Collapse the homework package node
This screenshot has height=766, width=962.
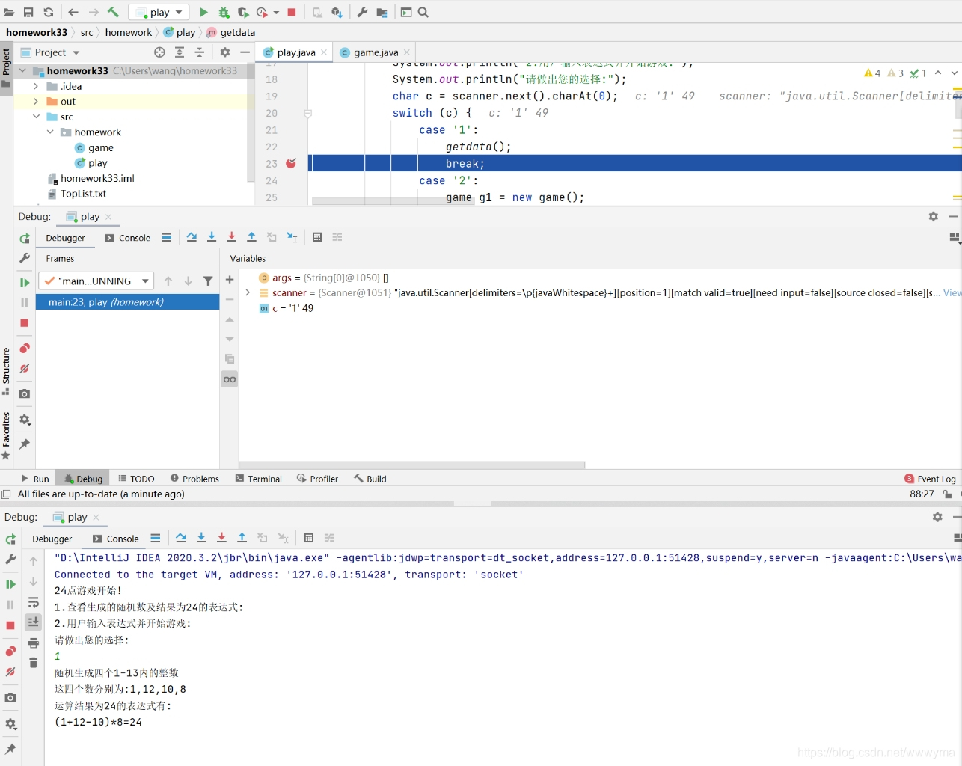click(50, 132)
